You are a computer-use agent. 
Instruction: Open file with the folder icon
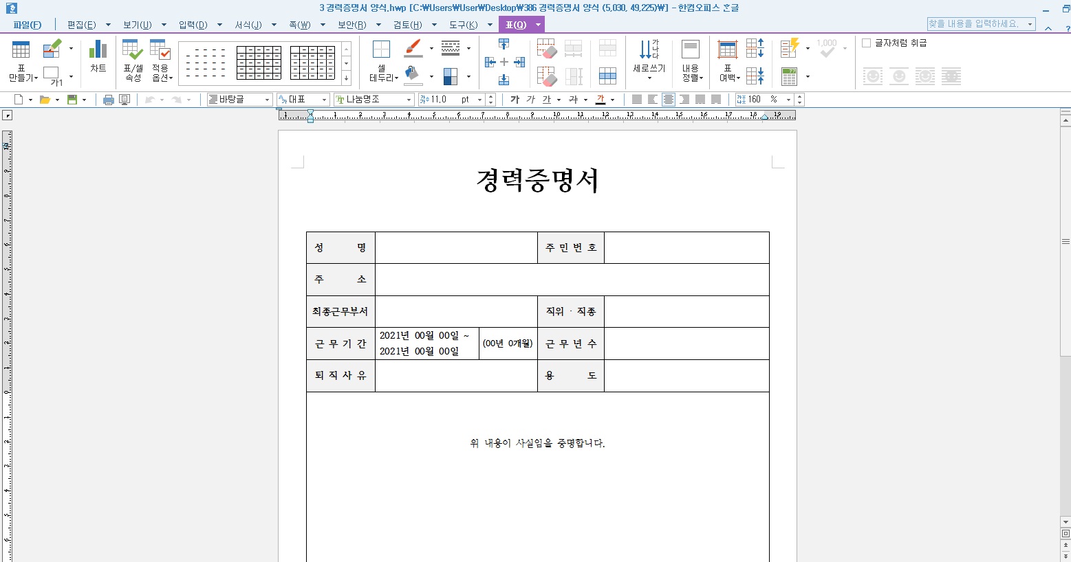pyautogui.click(x=45, y=100)
